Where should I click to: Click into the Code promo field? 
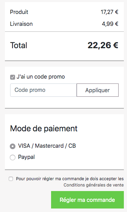43,90
